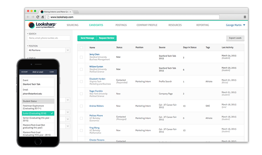Open the REPORTING tab

pyautogui.click(x=202, y=25)
